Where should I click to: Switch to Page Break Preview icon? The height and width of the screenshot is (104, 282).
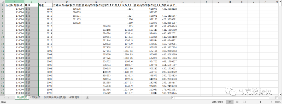click(x=244, y=102)
